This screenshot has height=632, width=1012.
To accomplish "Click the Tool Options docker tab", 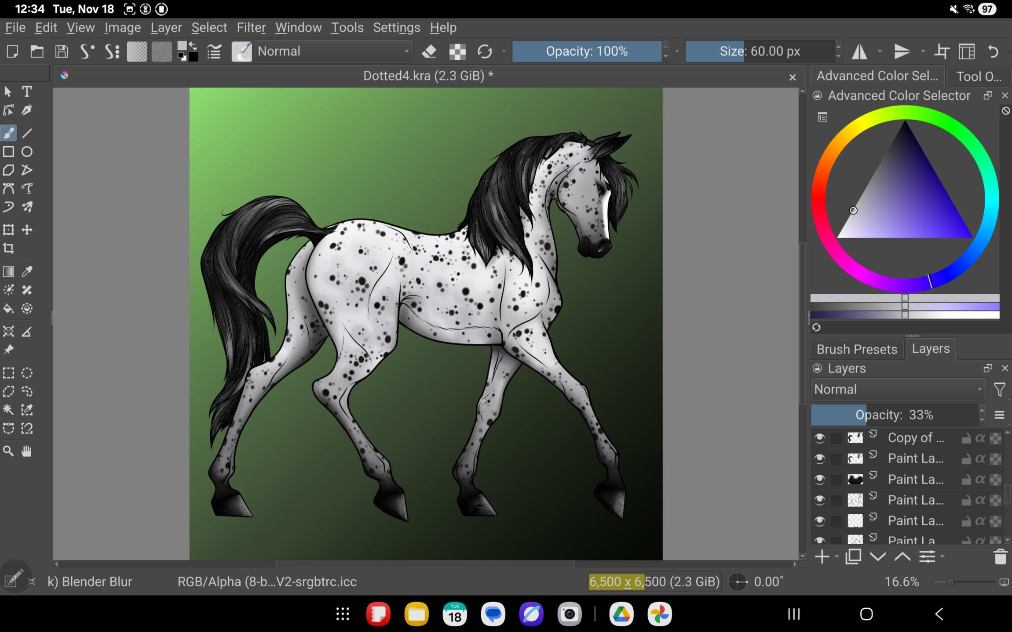I will click(979, 76).
